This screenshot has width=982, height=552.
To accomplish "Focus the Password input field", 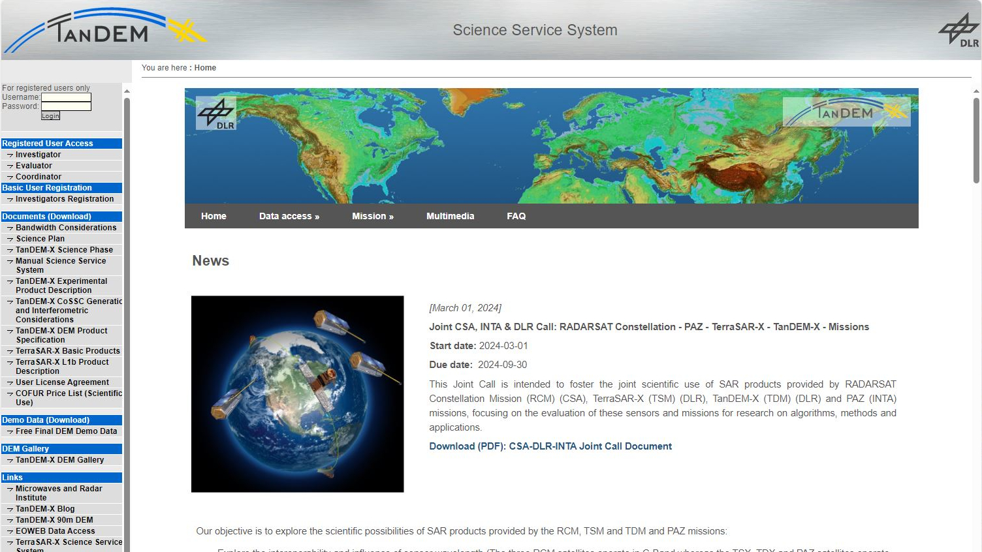I will pyautogui.click(x=66, y=106).
